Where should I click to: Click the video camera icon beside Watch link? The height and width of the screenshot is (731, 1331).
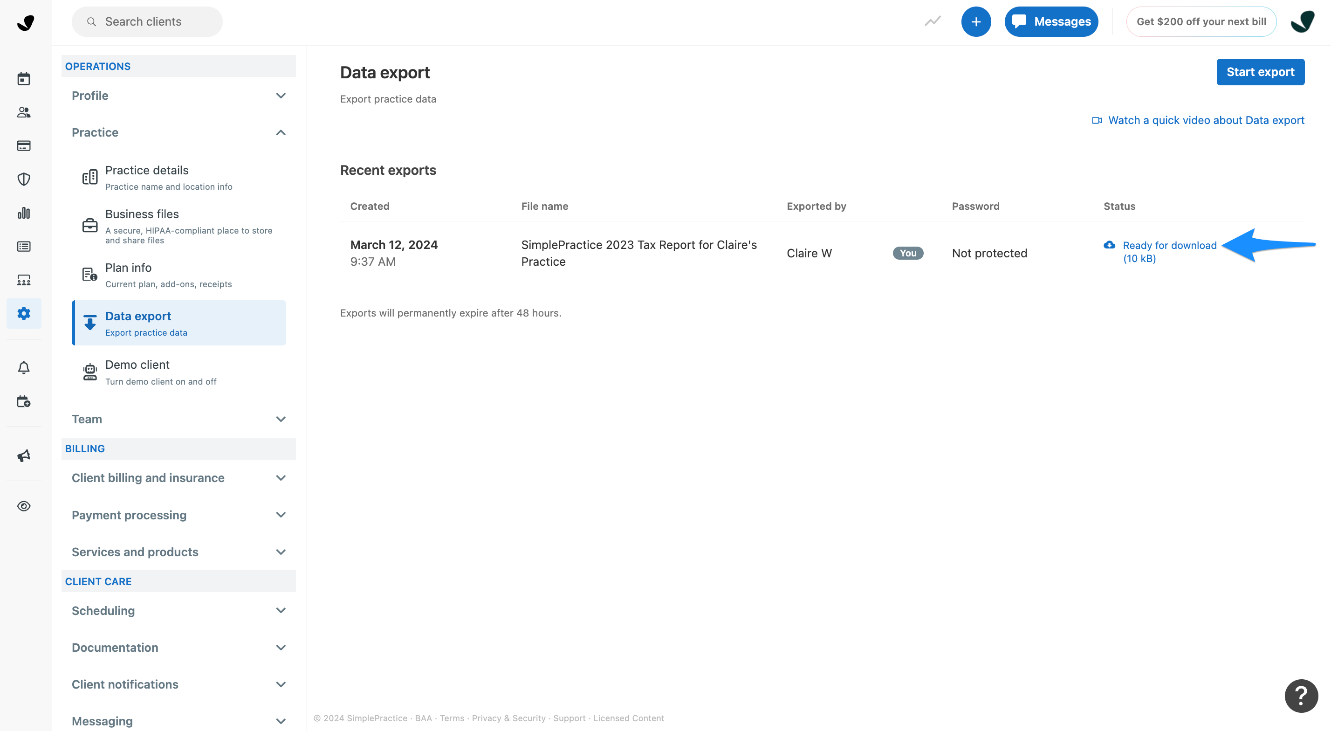[x=1097, y=120]
